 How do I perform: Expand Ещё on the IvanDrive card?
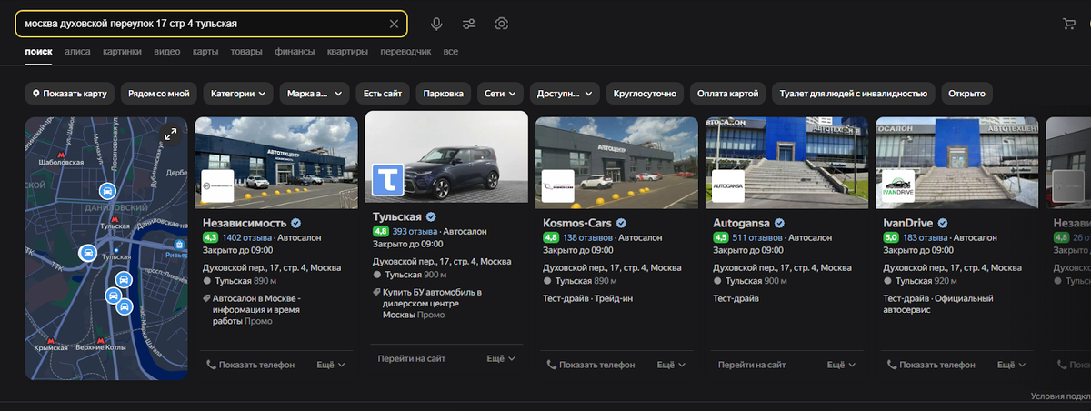1012,365
